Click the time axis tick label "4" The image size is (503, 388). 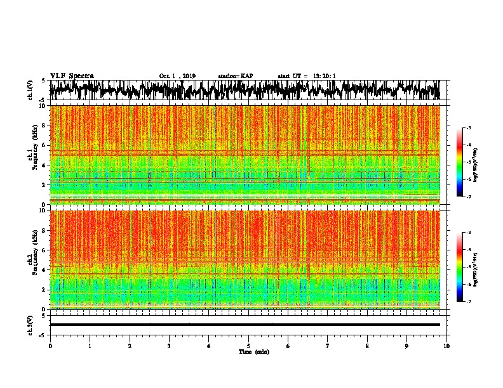tap(209, 346)
